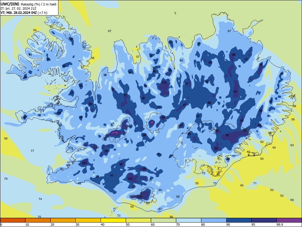The width and height of the screenshot is (302, 227).
Task: Click the valid time 'VT: Mið. 28.02.2024 04Z (+7 h)'
Action: [24, 13]
